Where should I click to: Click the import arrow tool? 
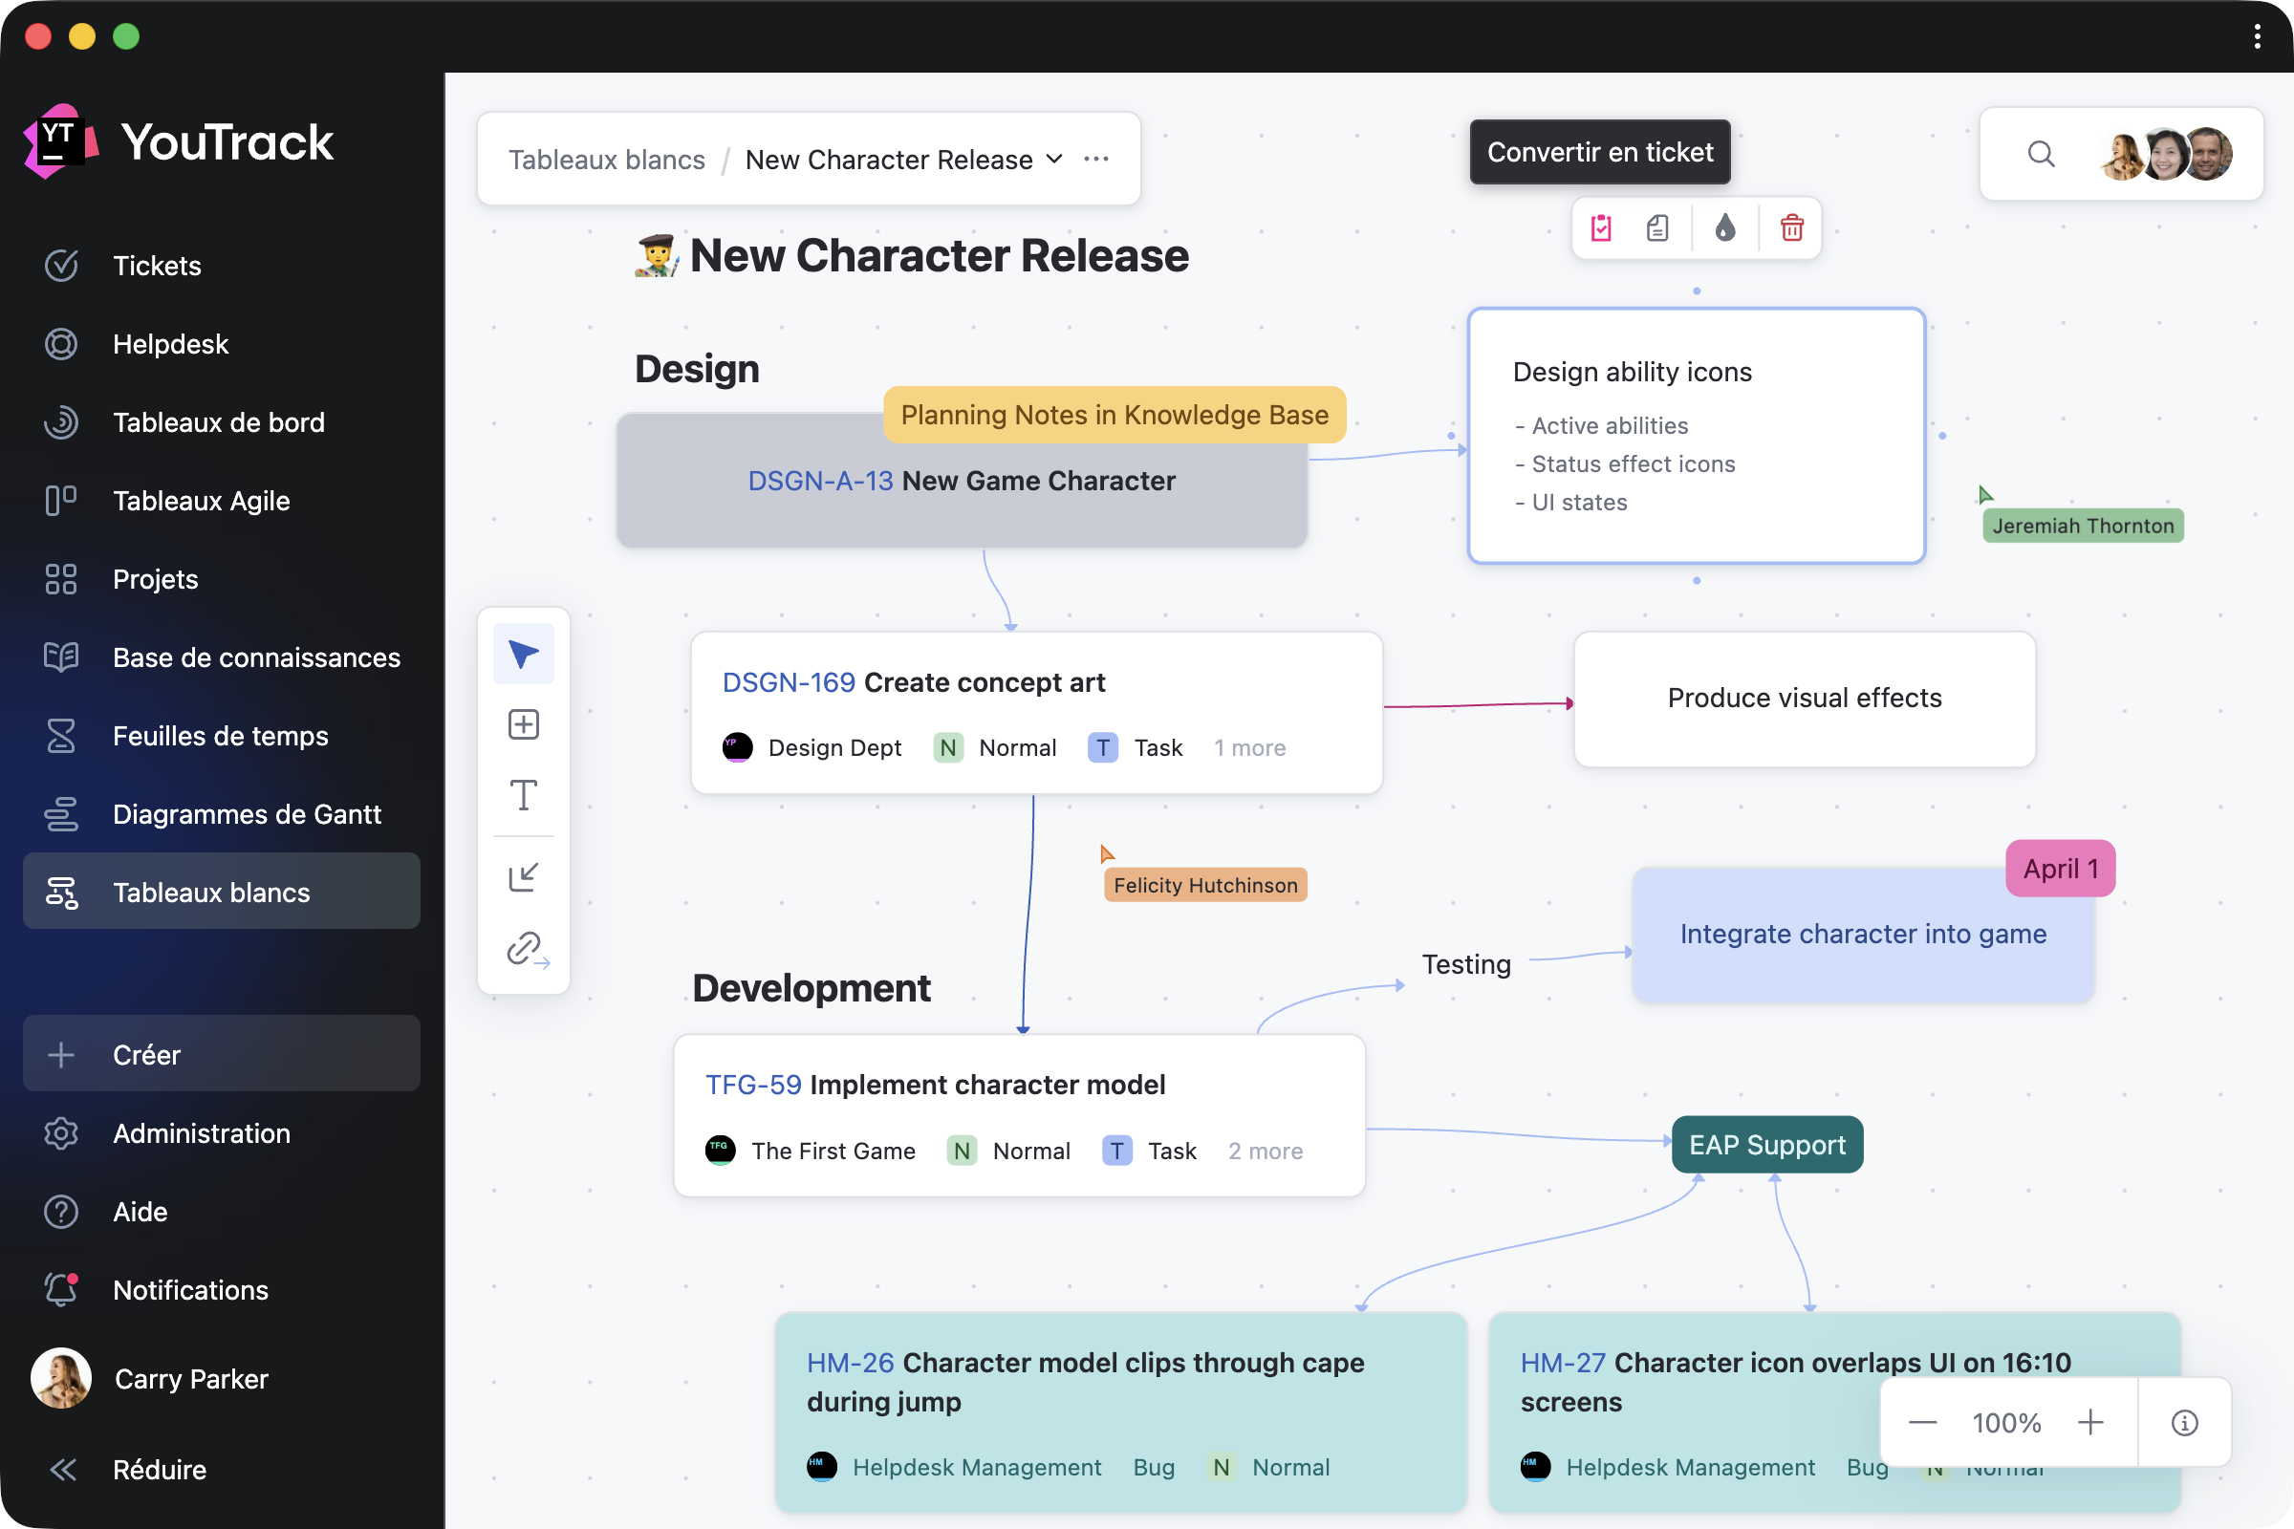pyautogui.click(x=524, y=877)
